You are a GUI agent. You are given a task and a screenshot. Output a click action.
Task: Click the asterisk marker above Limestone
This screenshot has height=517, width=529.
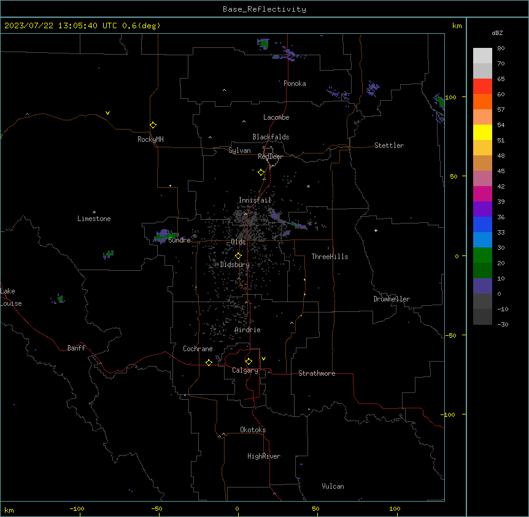(x=94, y=212)
